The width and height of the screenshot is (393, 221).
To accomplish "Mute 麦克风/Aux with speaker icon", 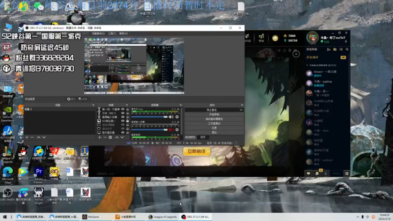I will 171,117.
